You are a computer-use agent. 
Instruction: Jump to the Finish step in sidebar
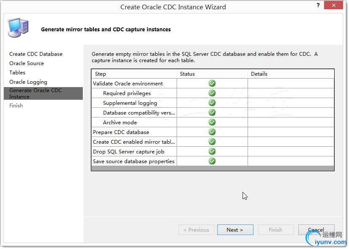[16, 106]
